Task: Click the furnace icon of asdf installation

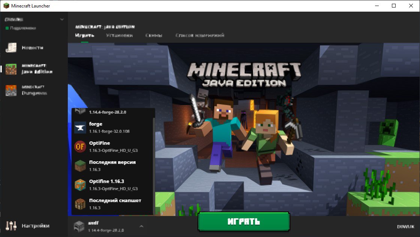Action: (x=79, y=226)
